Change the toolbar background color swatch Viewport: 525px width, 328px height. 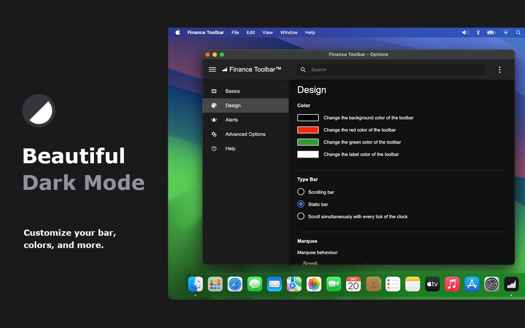point(308,118)
